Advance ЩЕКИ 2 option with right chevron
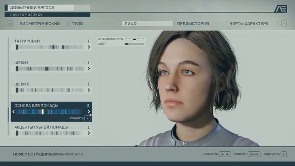 pos(89,90)
